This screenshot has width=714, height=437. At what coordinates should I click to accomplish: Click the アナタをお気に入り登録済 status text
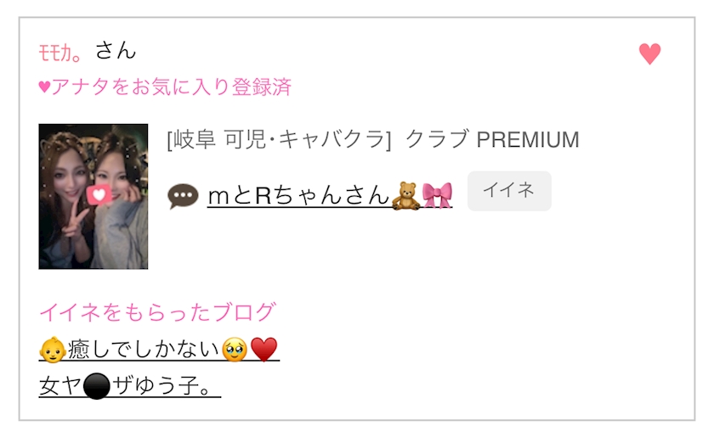point(171,87)
